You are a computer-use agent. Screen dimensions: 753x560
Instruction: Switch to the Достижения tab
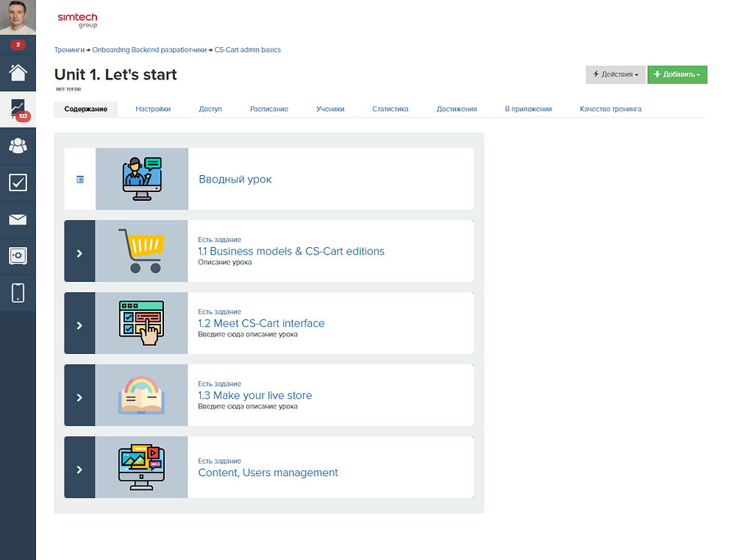click(456, 109)
